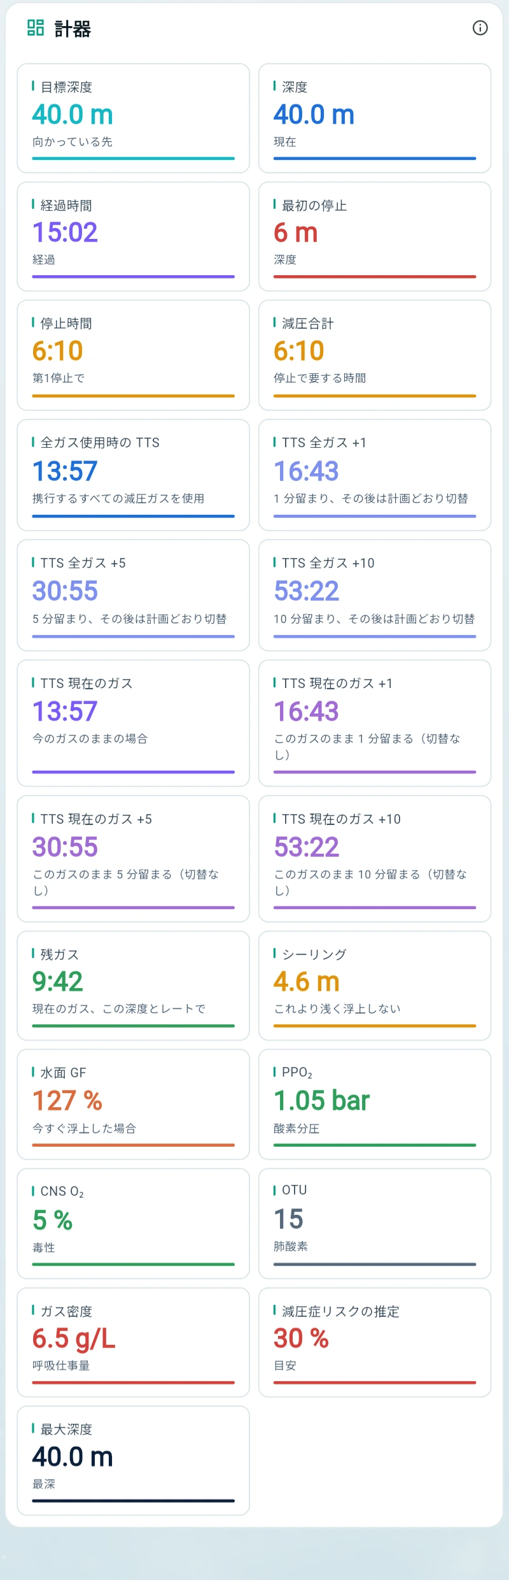509x1580 pixels.
Task: Click the 減圧合計 label
Action: point(308,324)
